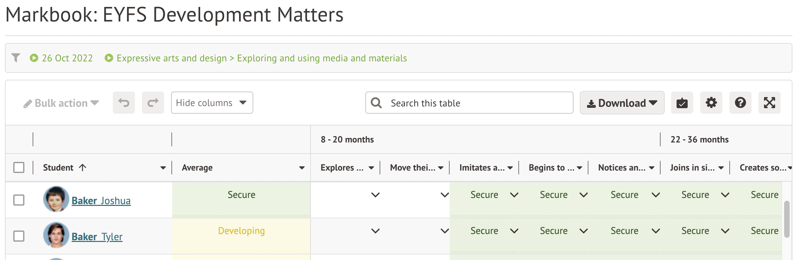This screenshot has height=260, width=798.
Task: Open settings with the gear icon
Action: click(x=711, y=103)
